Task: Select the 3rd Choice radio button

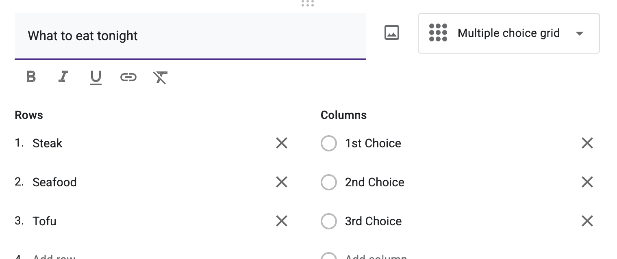Action: 329,221
